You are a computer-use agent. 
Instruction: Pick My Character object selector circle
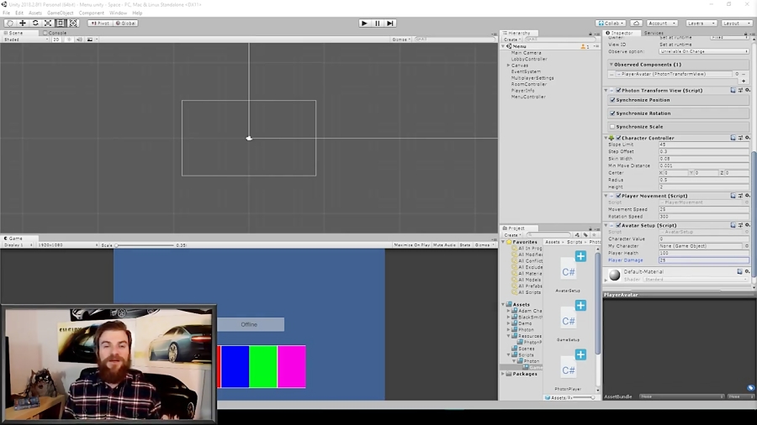tap(746, 246)
